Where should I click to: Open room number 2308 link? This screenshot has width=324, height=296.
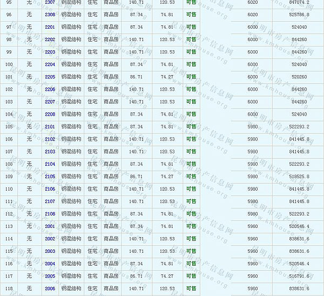(x=50, y=15)
